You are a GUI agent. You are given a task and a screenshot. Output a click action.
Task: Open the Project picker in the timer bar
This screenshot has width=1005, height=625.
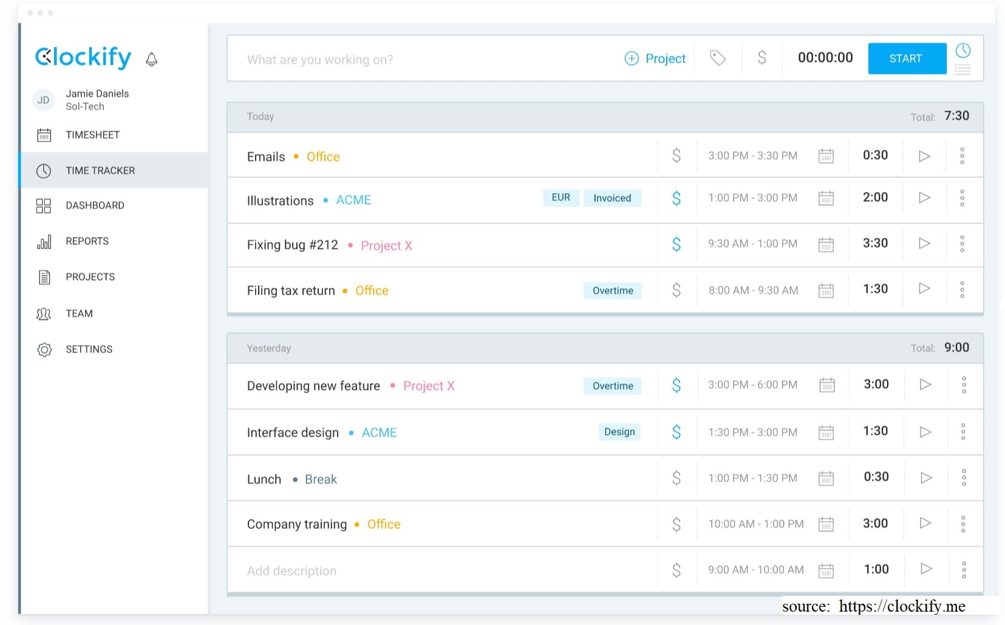tap(655, 58)
